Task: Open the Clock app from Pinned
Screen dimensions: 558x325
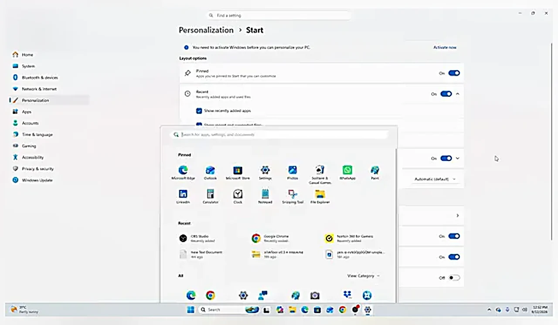Action: coord(238,196)
